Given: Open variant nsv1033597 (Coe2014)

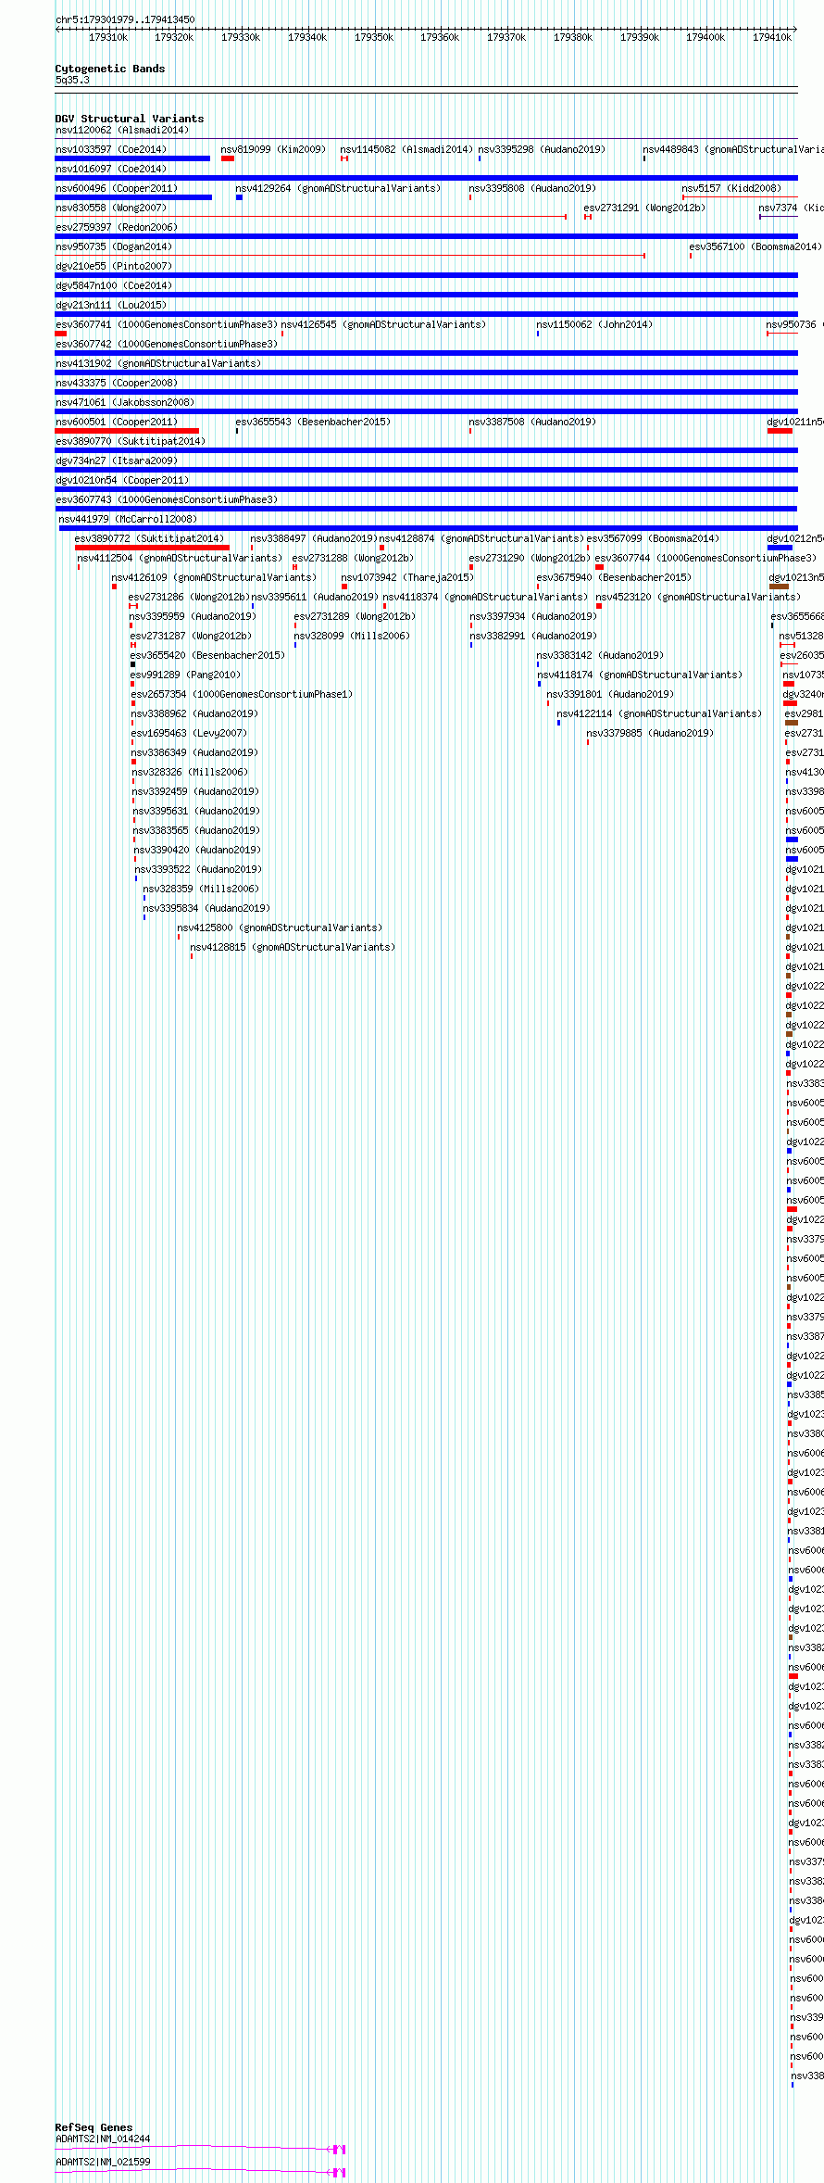Looking at the screenshot, I should [111, 150].
